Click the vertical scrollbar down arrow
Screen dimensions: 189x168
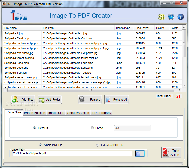[184, 85]
